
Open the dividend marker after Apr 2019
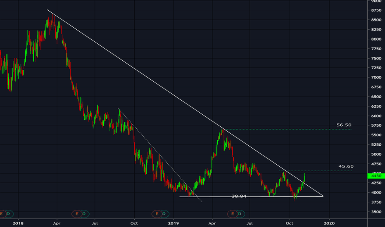click(x=240, y=214)
